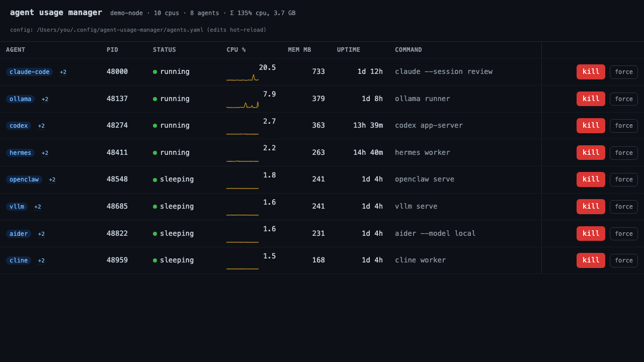Click the CPU % column header
Screen dimensions: 644x362
tap(236, 50)
